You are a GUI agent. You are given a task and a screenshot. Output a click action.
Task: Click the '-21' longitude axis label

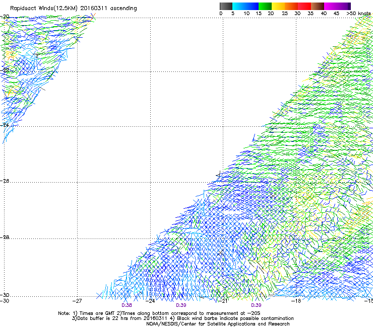pos(223,301)
